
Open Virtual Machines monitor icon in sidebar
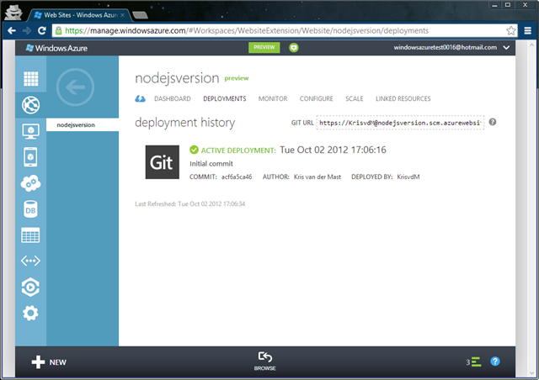point(30,131)
